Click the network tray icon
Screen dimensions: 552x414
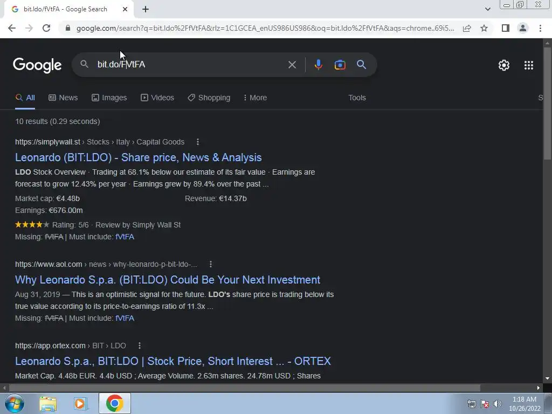click(x=471, y=404)
